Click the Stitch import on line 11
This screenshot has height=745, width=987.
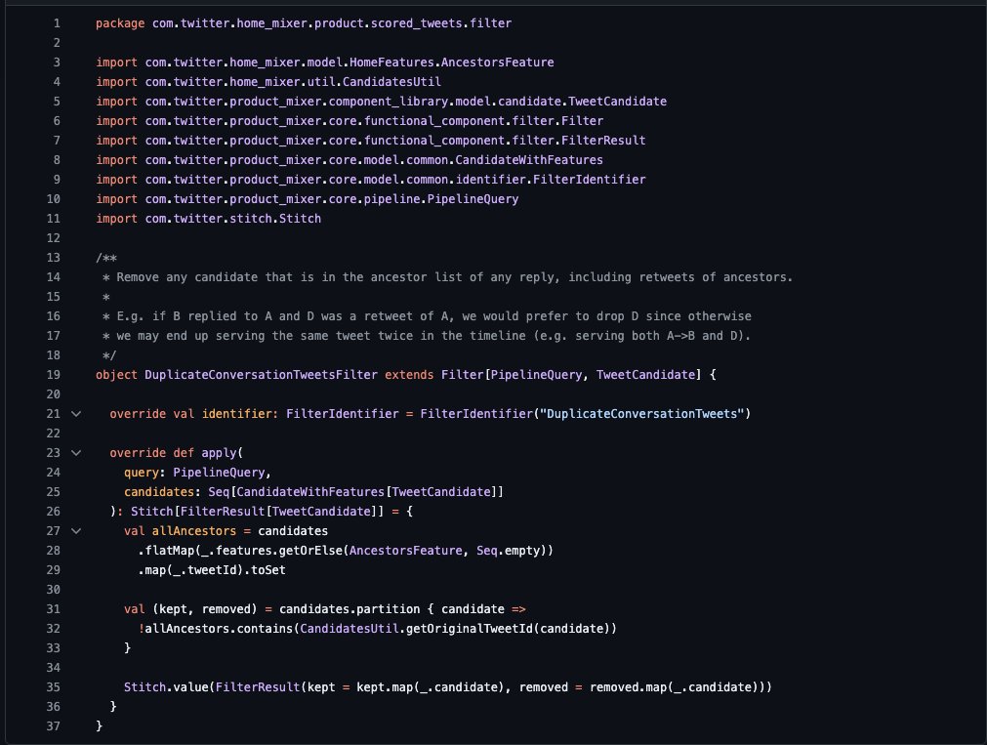tap(300, 219)
